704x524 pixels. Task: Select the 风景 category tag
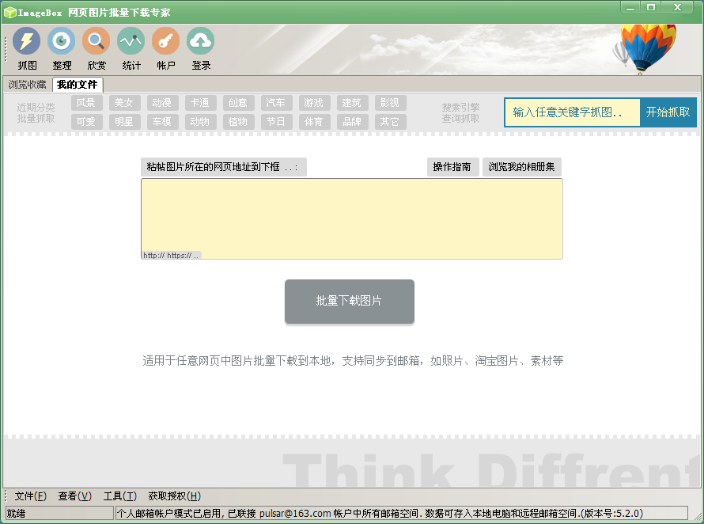click(86, 103)
